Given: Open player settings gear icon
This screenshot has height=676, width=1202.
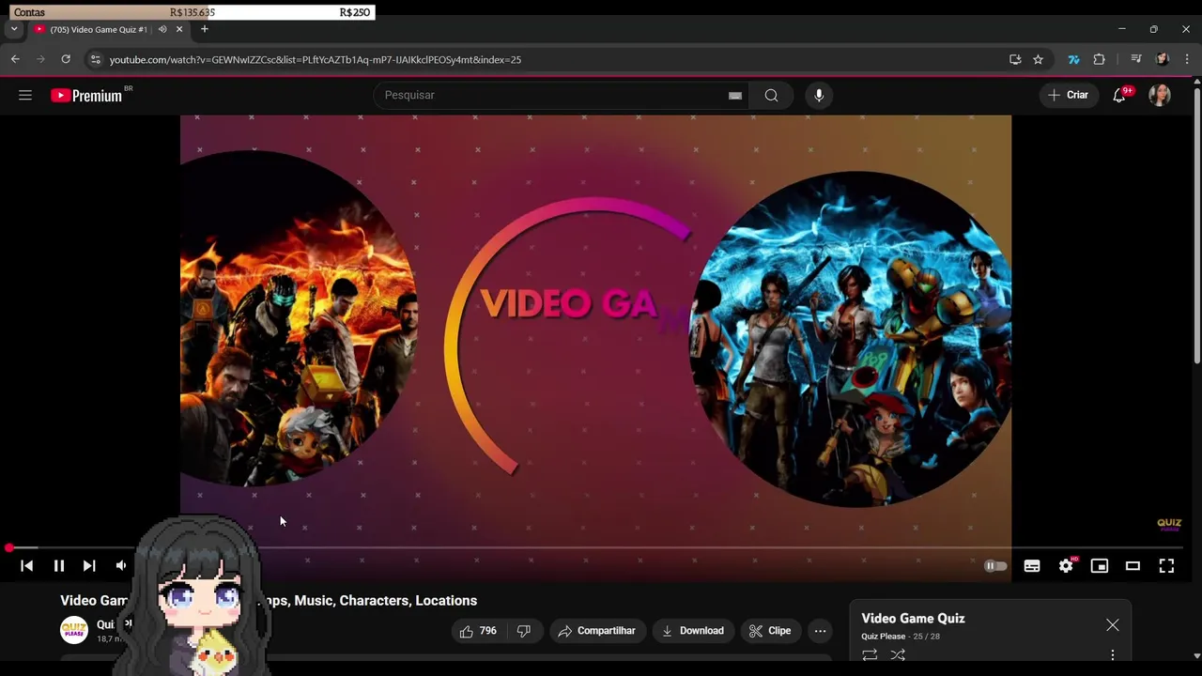Looking at the screenshot, I should [x=1066, y=565].
